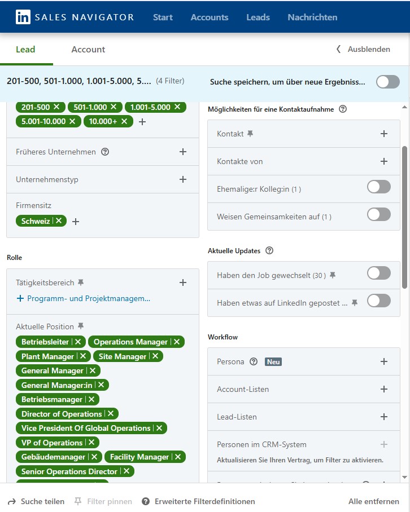The height and width of the screenshot is (512, 410).
Task: Remove Vice President Of Global Operations chip
Action: [x=159, y=428]
